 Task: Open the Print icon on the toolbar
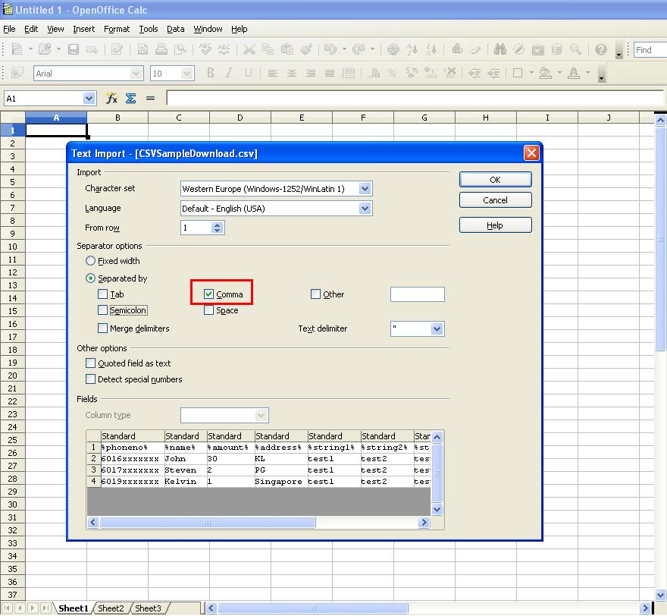click(161, 48)
